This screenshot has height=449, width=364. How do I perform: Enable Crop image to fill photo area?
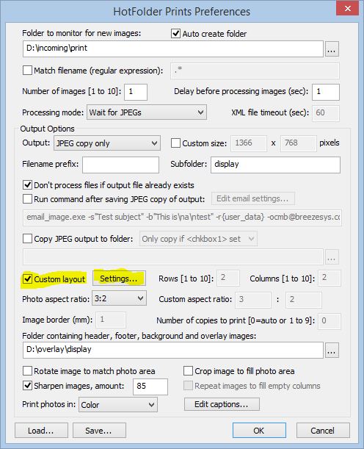pyautogui.click(x=188, y=371)
